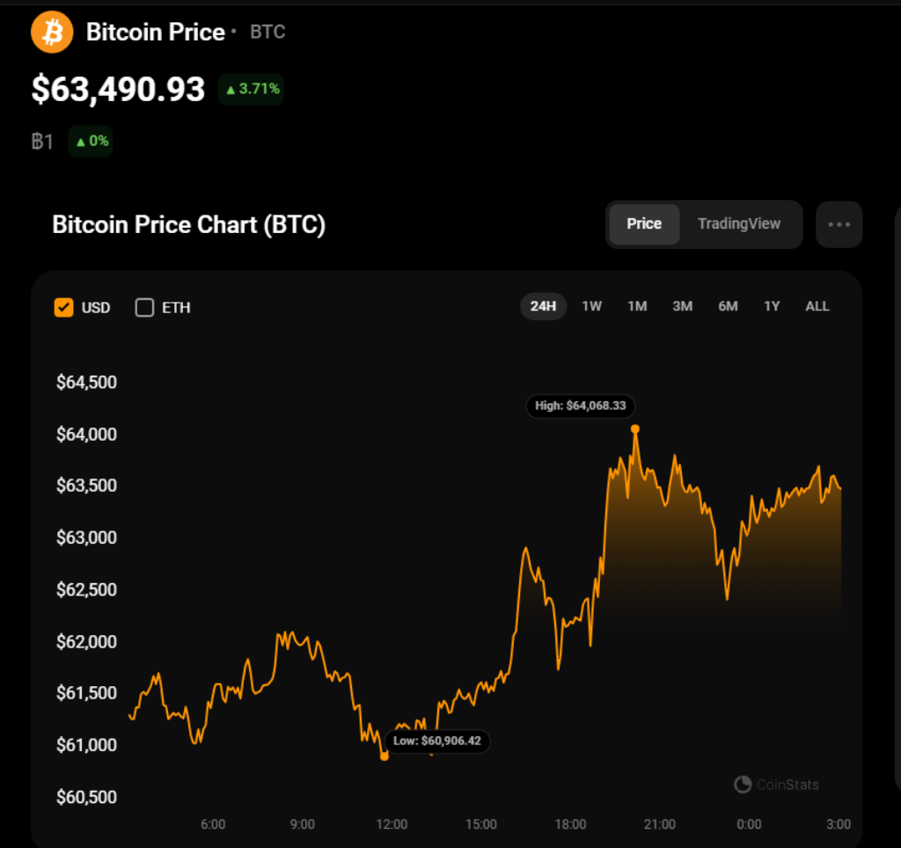
Task: Uncheck the USD currency checkbox
Action: (x=63, y=307)
